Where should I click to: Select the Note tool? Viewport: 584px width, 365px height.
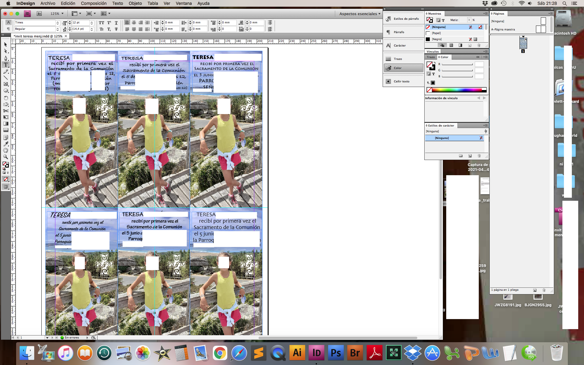(5, 137)
